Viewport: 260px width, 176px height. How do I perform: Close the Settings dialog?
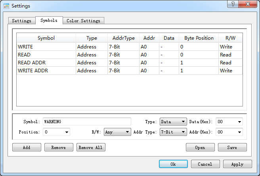(248, 4)
